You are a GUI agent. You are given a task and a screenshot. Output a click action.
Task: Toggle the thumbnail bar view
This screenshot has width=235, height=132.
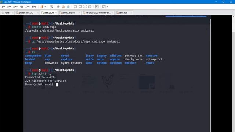pos(80,7)
